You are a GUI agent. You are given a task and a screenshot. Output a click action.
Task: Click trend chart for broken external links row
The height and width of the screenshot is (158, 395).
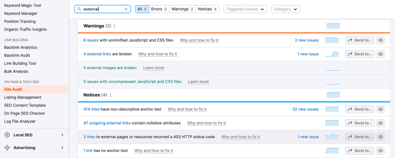332,54
